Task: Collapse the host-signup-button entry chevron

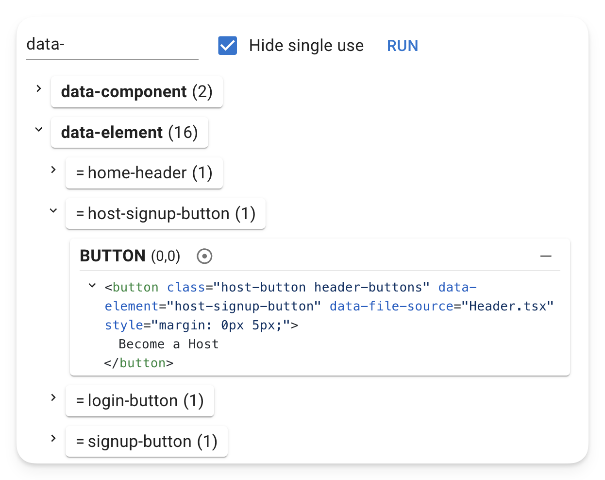Action: tap(53, 211)
